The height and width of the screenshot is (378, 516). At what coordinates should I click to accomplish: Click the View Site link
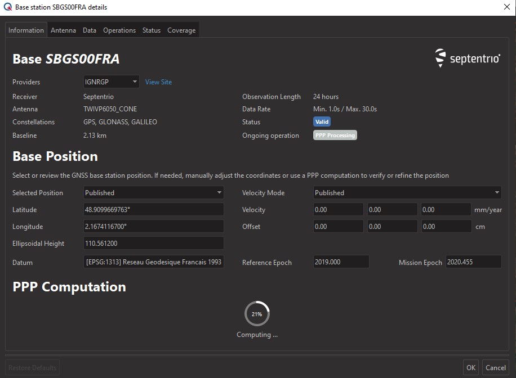tap(158, 82)
